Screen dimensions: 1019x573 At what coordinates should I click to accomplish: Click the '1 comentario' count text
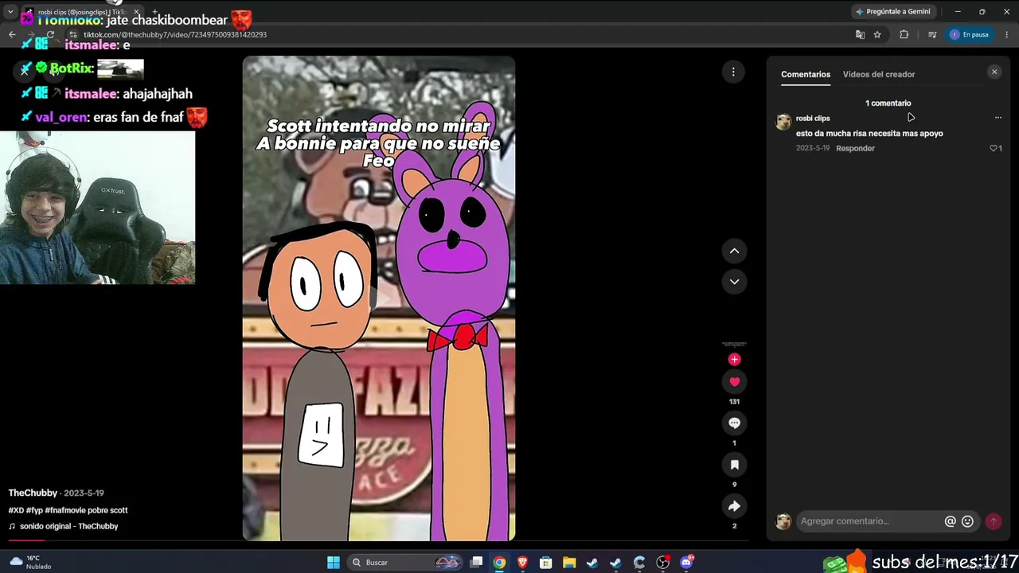coord(888,103)
